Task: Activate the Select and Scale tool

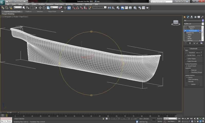Action: click(48, 8)
